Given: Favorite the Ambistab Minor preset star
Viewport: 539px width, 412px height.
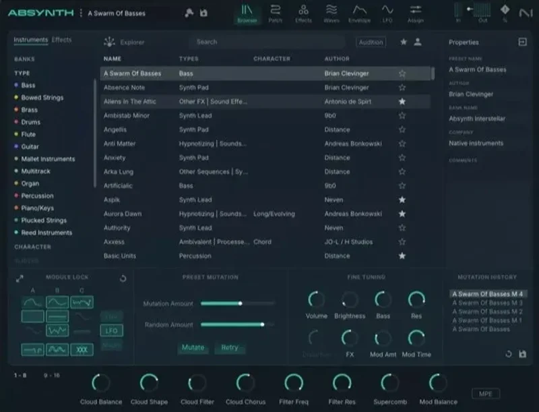Looking at the screenshot, I should (x=402, y=115).
